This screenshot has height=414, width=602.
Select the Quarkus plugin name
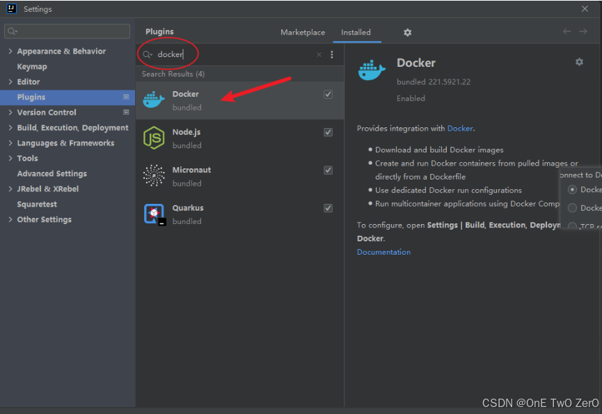[188, 208]
